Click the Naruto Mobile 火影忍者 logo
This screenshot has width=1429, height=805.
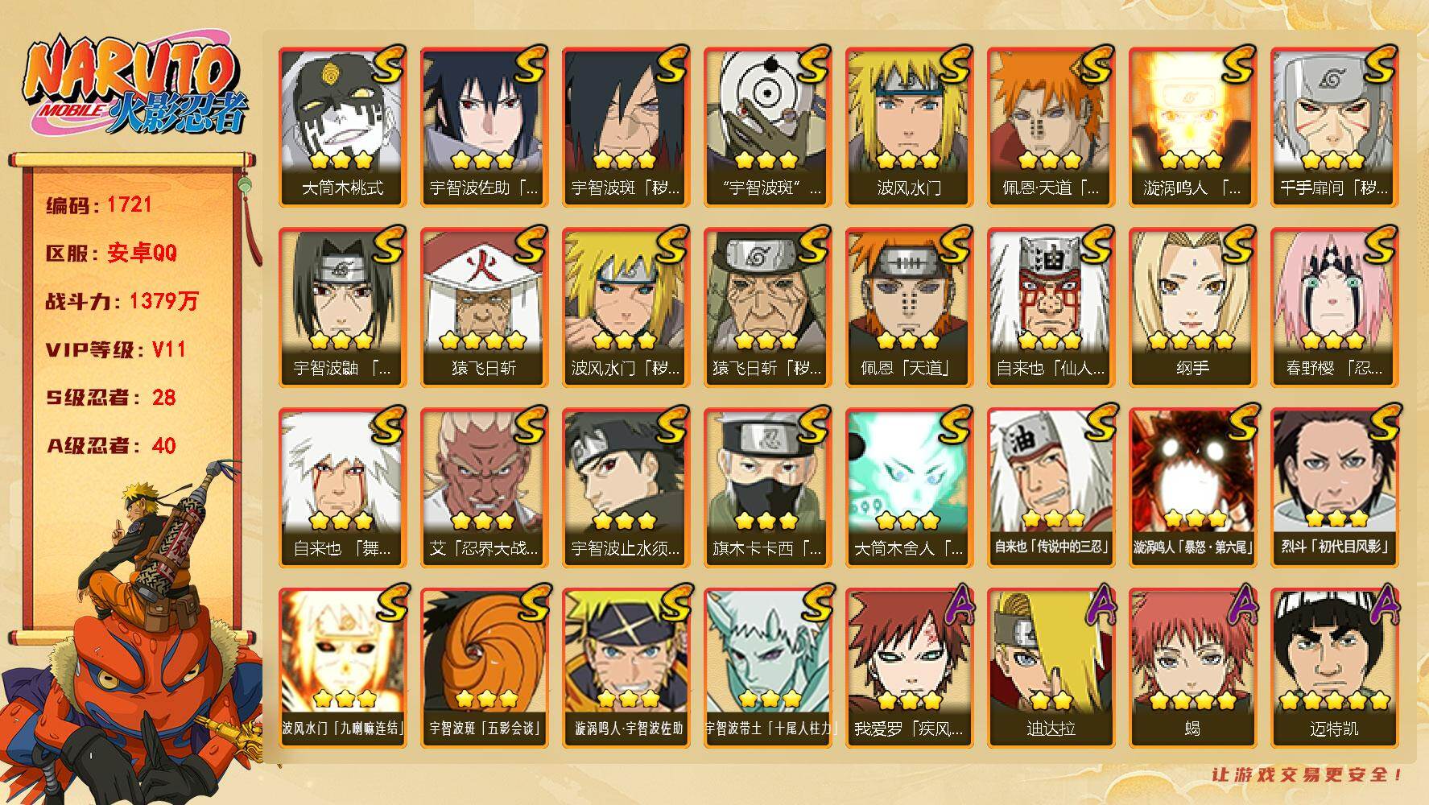(x=134, y=86)
